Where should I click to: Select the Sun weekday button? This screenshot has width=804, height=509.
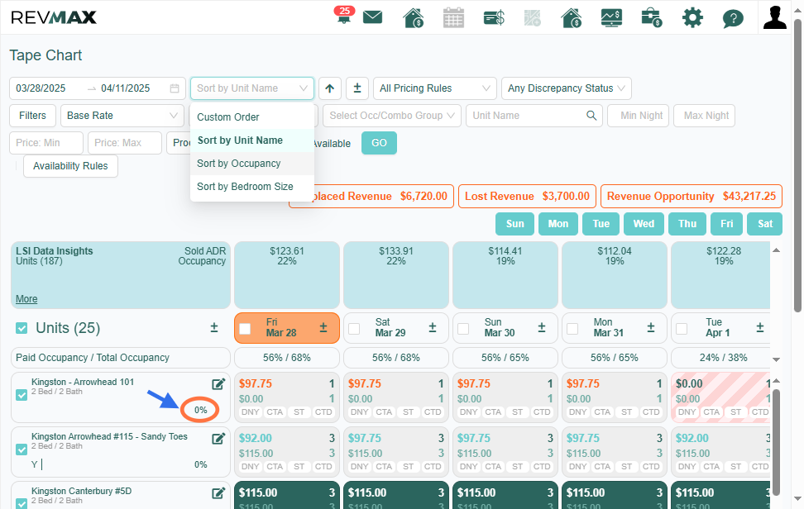pos(514,224)
